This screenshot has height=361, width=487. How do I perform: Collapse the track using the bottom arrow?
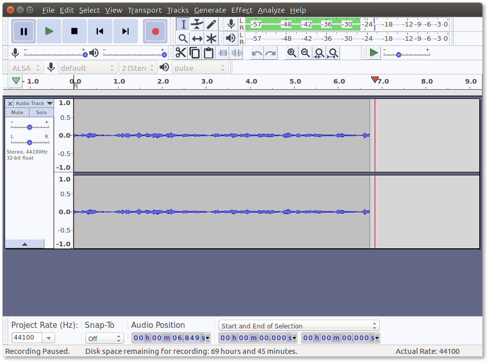[x=25, y=244]
